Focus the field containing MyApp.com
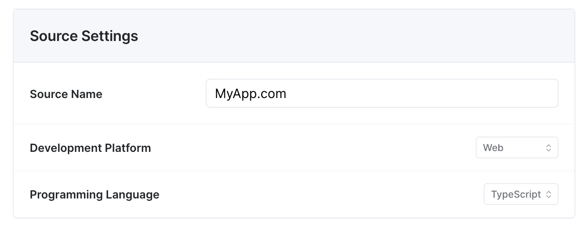The width and height of the screenshot is (585, 229). 382,93
